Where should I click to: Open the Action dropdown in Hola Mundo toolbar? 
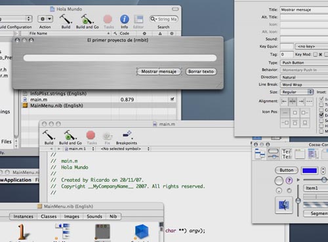pyautogui.click(x=45, y=19)
